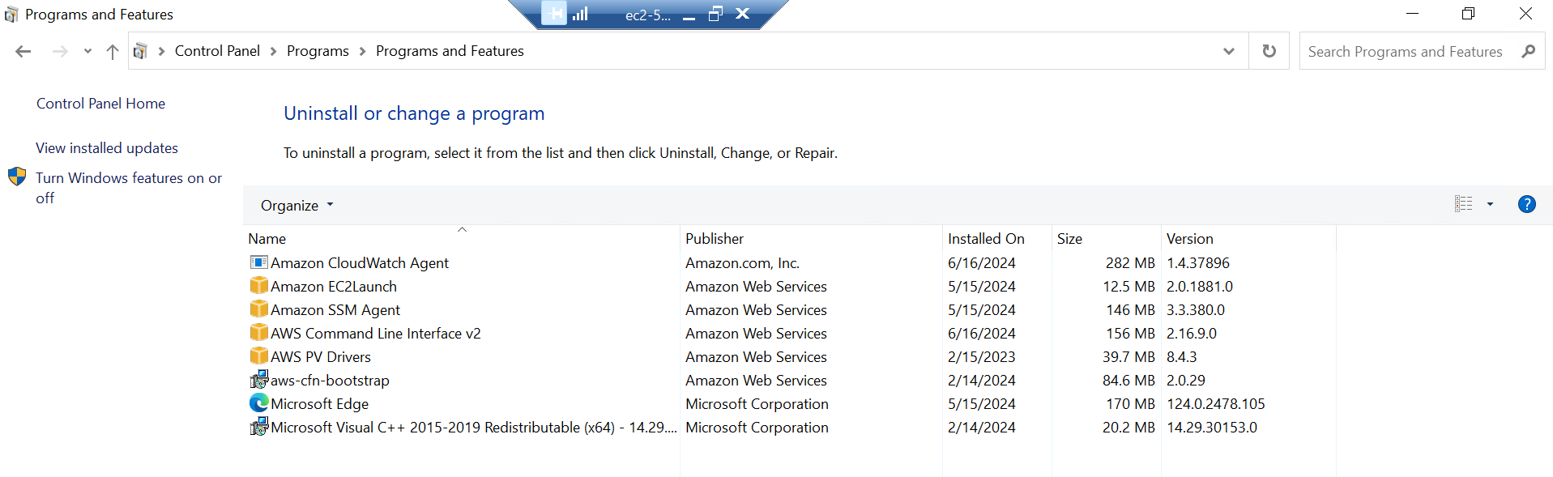This screenshot has height=477, width=1553.
Task: Click the Microsoft Edge browser icon
Action: point(258,402)
